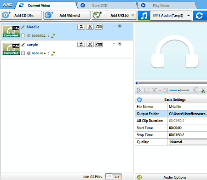207x180 pixels.
Task: Click the M4a file title
Action: point(33,27)
